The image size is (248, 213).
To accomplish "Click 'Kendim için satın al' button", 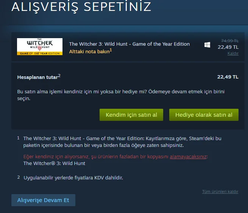I will click(131, 115).
